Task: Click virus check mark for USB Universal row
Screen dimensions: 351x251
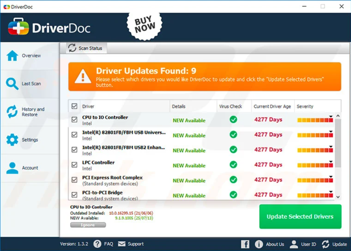Action: [233, 135]
